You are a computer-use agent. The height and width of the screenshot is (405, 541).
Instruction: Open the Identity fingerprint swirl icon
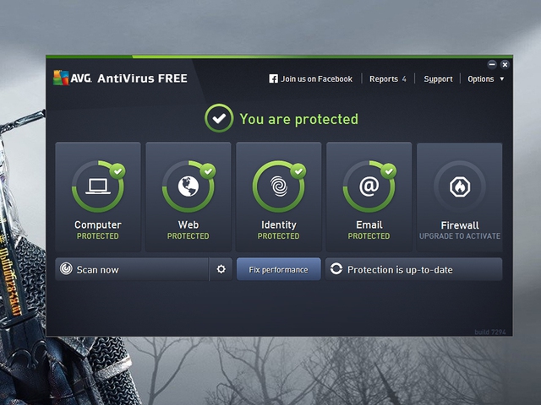tap(279, 186)
